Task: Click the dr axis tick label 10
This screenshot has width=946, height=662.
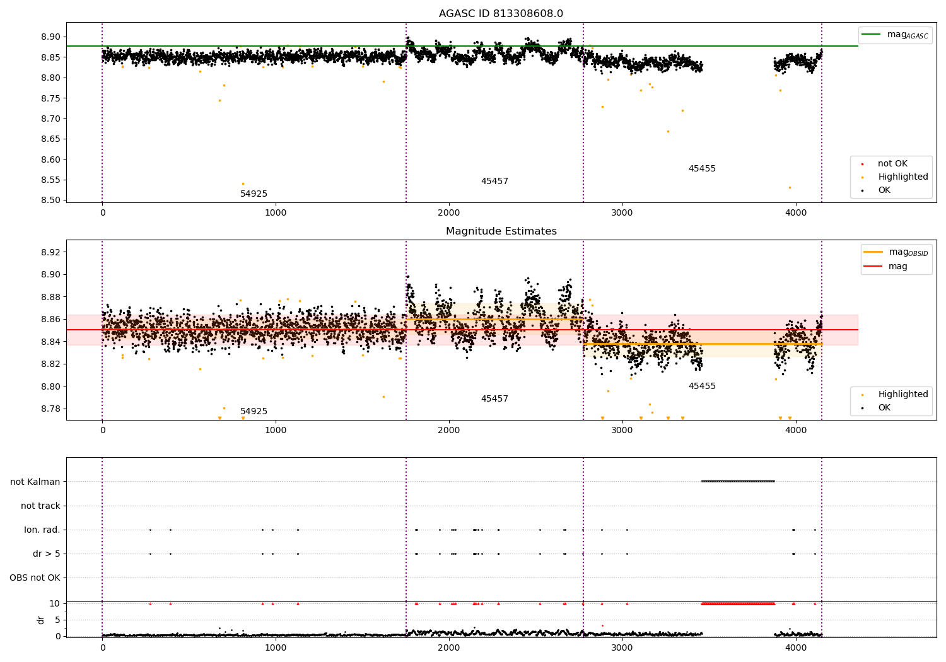Action: (55, 603)
